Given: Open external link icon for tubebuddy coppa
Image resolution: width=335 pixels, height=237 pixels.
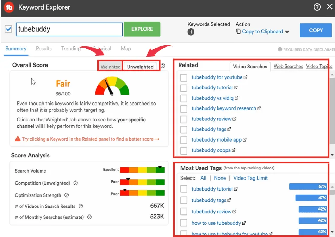Looking at the screenshot, I should pos(234,150).
